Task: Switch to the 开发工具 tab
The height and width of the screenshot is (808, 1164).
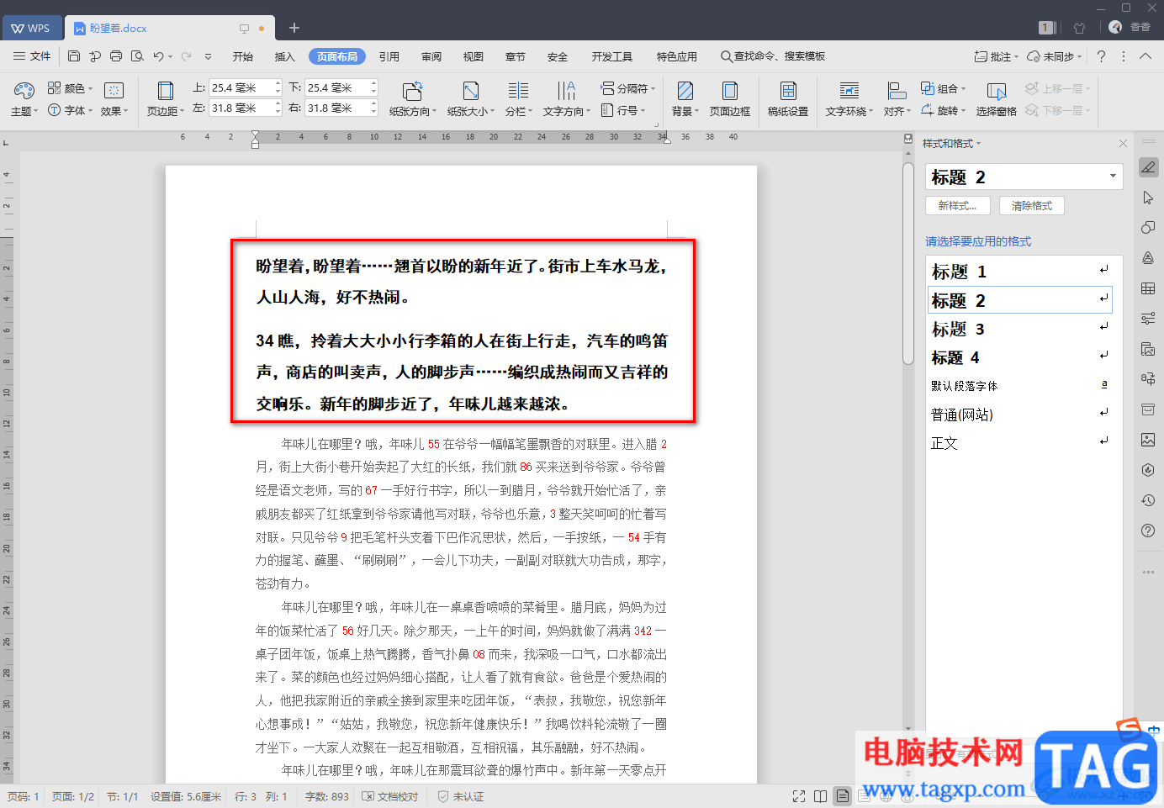Action: [x=612, y=56]
